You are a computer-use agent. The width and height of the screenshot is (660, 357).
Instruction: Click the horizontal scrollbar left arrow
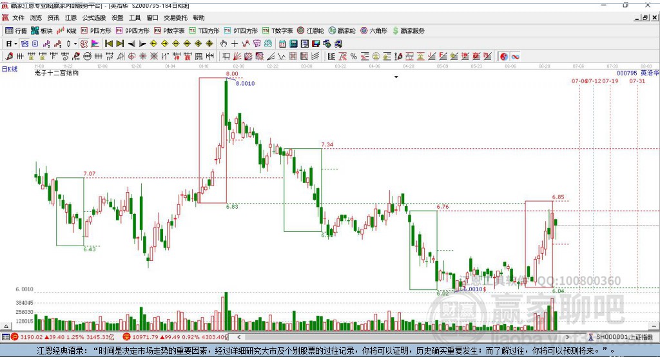(x=239, y=337)
